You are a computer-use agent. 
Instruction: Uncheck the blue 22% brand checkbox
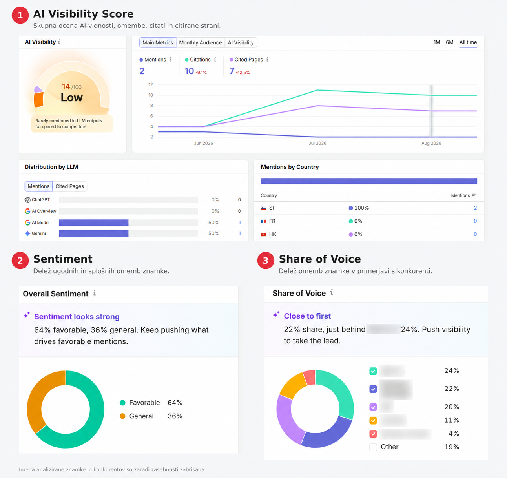point(373,389)
